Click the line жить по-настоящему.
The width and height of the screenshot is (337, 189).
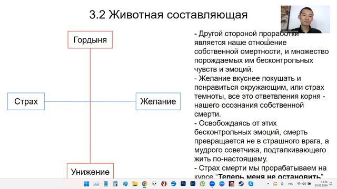(x=231, y=159)
